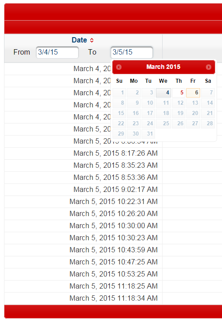222x319 pixels.
Task: Select March 6 in the calendar
Action: click(193, 93)
